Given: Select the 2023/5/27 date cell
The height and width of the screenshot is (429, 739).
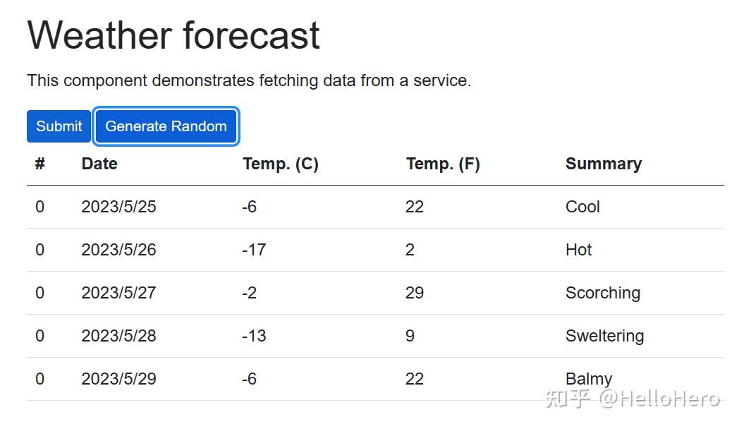Looking at the screenshot, I should pyautogui.click(x=118, y=293).
